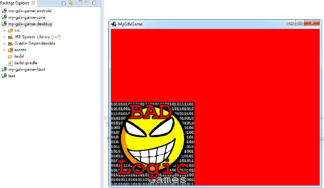The image size is (324, 188).
Task: Click the assets folder icon
Action: (10, 50)
